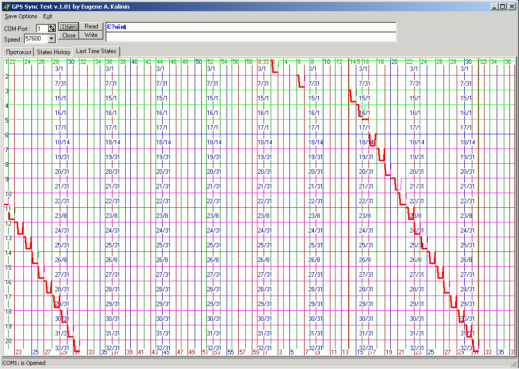Click the COM-Port number field
The height and width of the screenshot is (369, 519).
pyautogui.click(x=42, y=29)
